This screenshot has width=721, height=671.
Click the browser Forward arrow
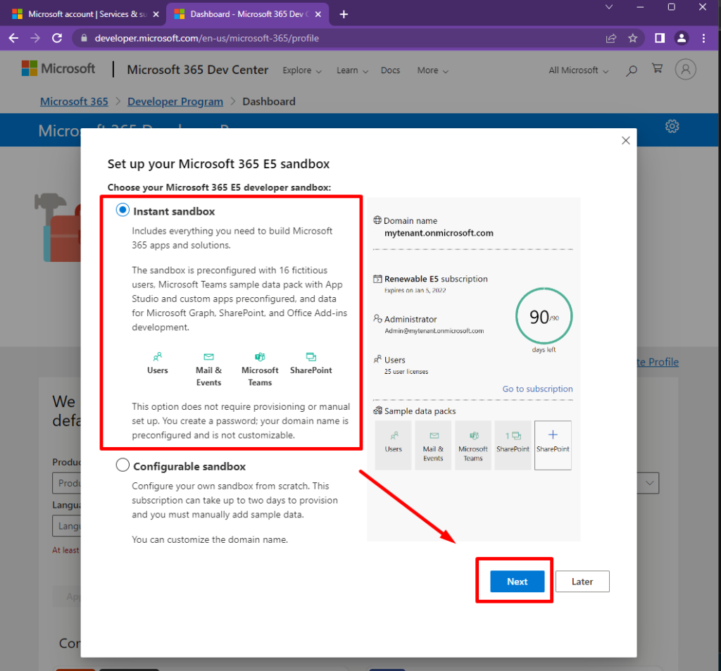coord(35,38)
